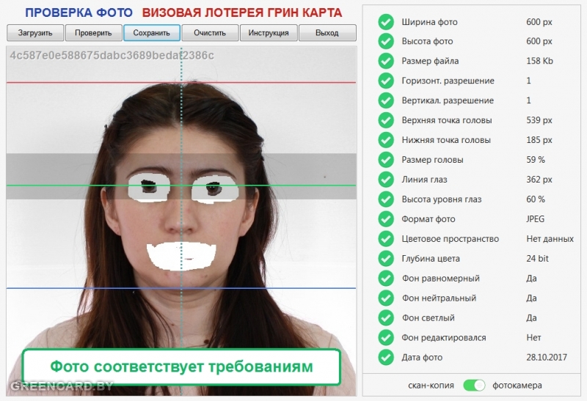Click checkmark beside Фон светлый

pos(386,318)
